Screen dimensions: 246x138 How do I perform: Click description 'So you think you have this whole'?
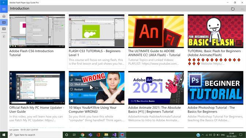(x=97, y=118)
